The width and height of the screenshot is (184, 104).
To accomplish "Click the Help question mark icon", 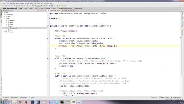I will 65,6.
